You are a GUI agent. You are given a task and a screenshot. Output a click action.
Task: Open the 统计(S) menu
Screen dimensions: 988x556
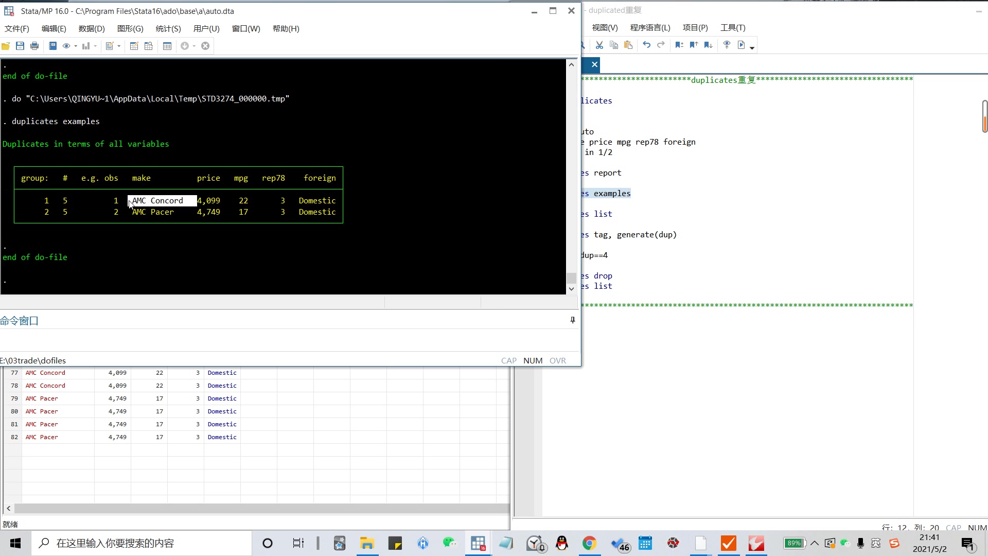(168, 29)
